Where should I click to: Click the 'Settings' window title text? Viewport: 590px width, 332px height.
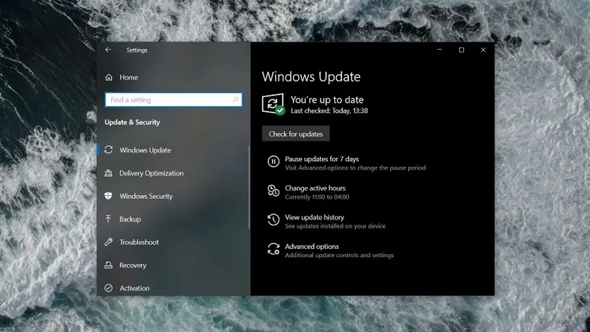tap(137, 50)
